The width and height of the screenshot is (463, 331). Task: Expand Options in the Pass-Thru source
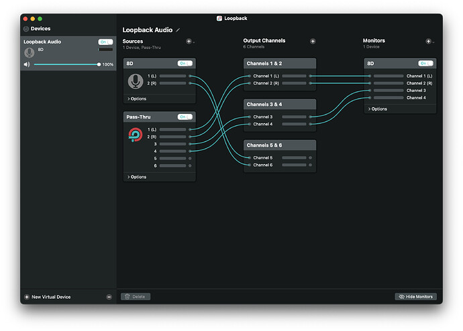(137, 177)
